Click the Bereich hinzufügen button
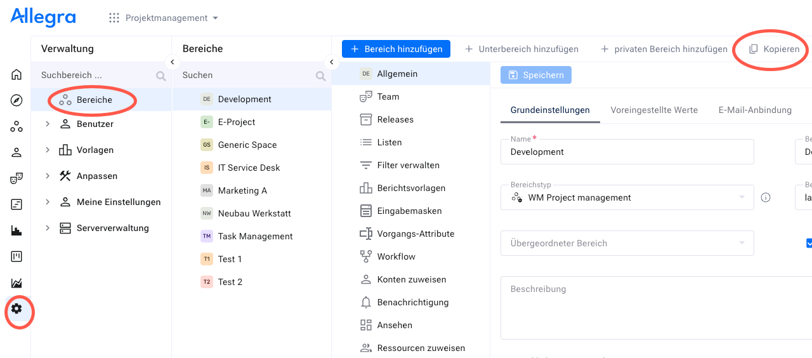 (396, 49)
